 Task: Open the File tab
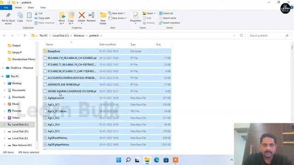[6, 7]
